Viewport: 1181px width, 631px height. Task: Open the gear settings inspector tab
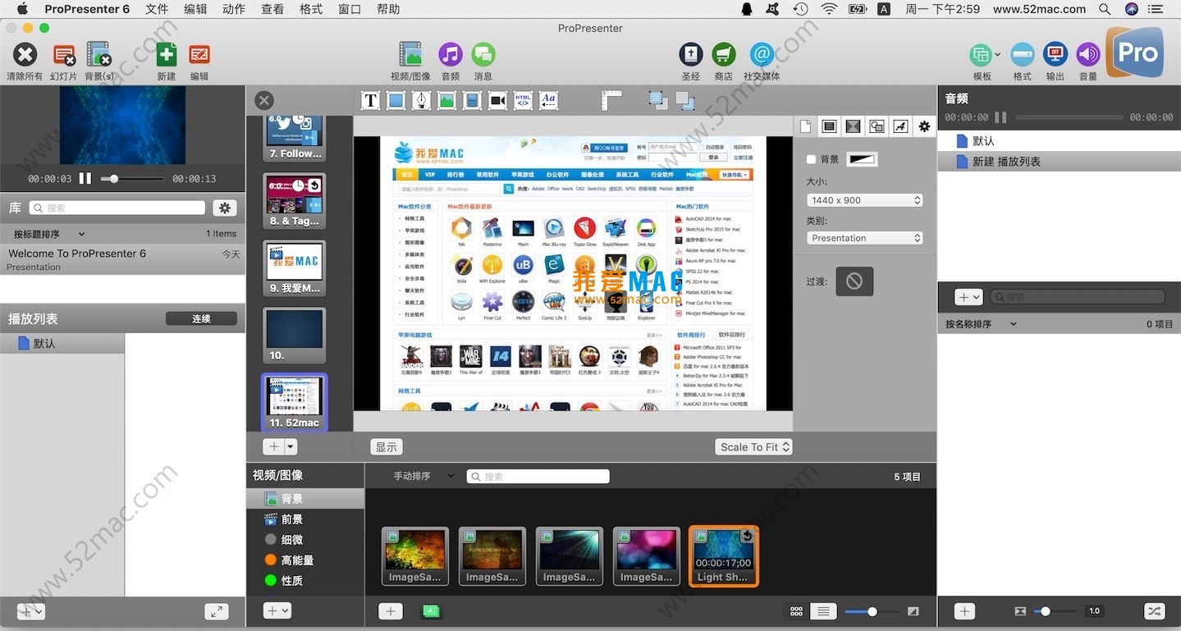tap(924, 126)
